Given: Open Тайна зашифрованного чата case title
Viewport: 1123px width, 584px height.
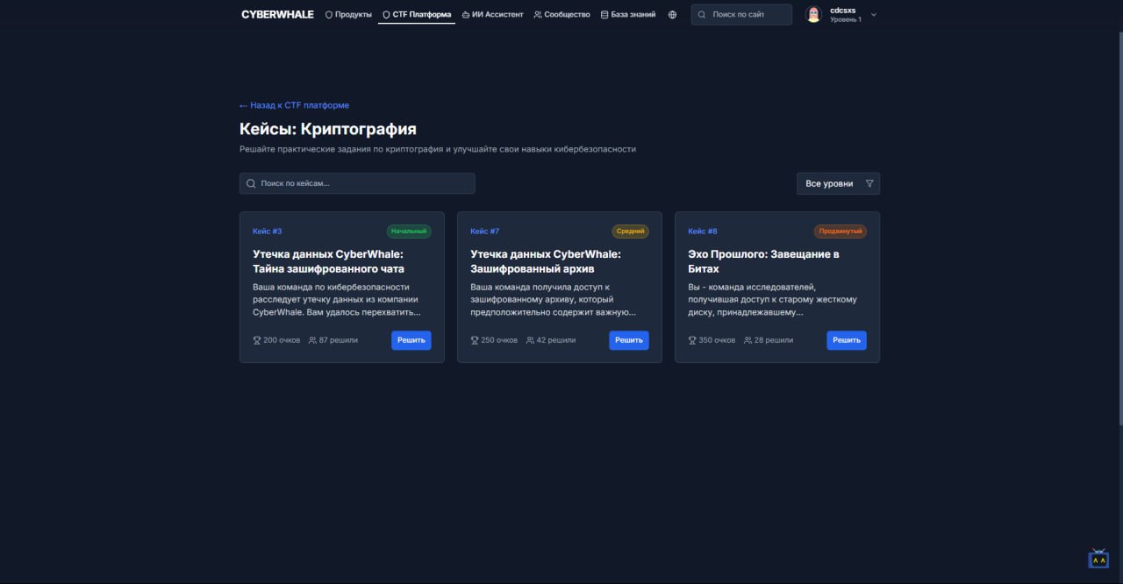Looking at the screenshot, I should tap(329, 261).
